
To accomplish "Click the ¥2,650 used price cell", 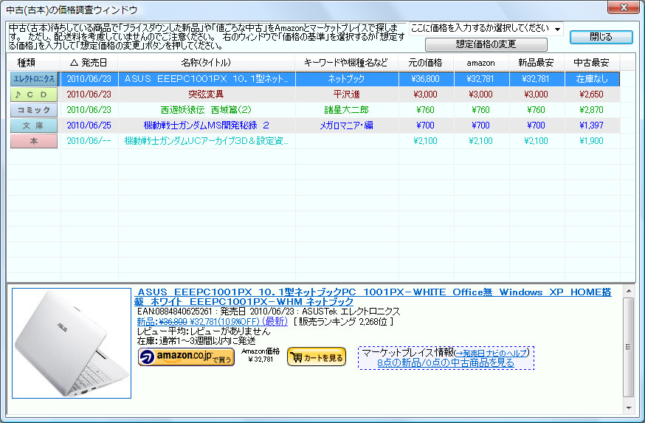I will [592, 94].
